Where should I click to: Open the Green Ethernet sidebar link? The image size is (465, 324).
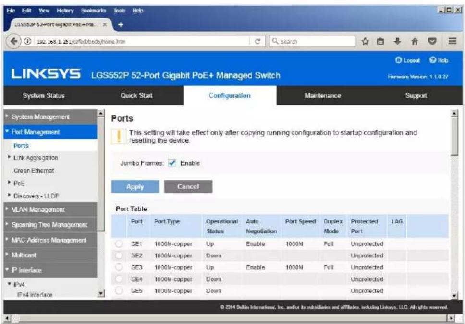point(34,171)
